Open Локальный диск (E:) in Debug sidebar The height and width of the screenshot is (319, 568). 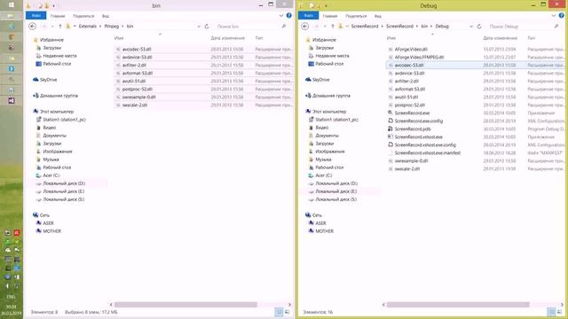[x=336, y=191]
